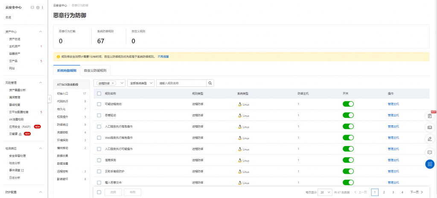437x198 pixels.
Task: Open the message icon beside 云安全中心
Action: pyautogui.click(x=33, y=8)
